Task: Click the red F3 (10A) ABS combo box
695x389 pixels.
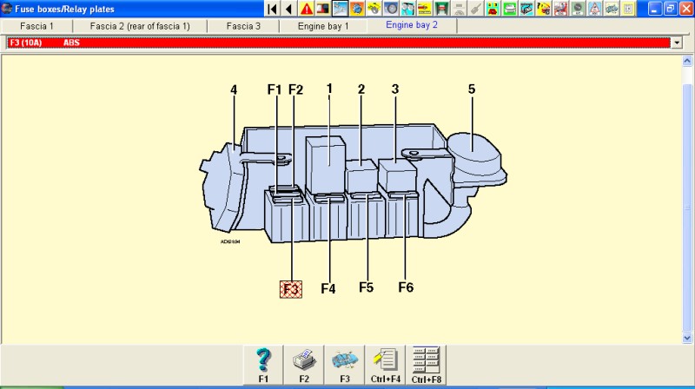Action: [337, 42]
